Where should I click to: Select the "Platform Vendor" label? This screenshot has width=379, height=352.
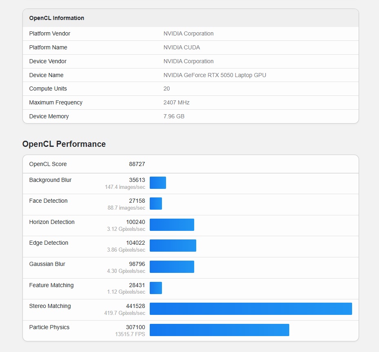49,33
